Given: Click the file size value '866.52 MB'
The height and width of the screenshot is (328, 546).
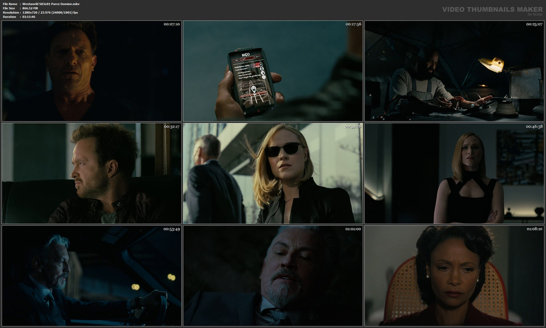Looking at the screenshot, I should [30, 8].
